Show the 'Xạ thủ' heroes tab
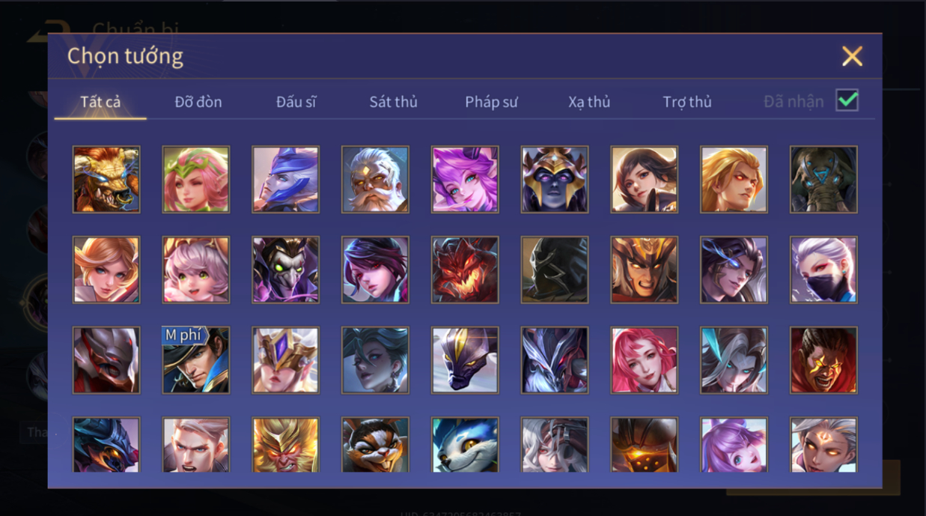 589,102
